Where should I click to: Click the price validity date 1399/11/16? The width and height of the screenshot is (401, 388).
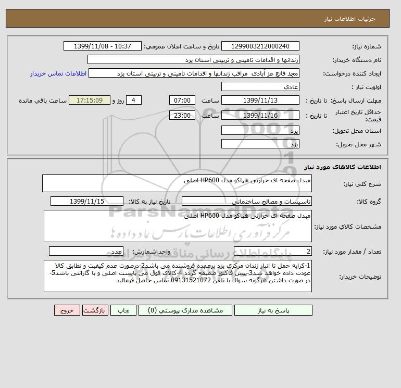(260, 115)
